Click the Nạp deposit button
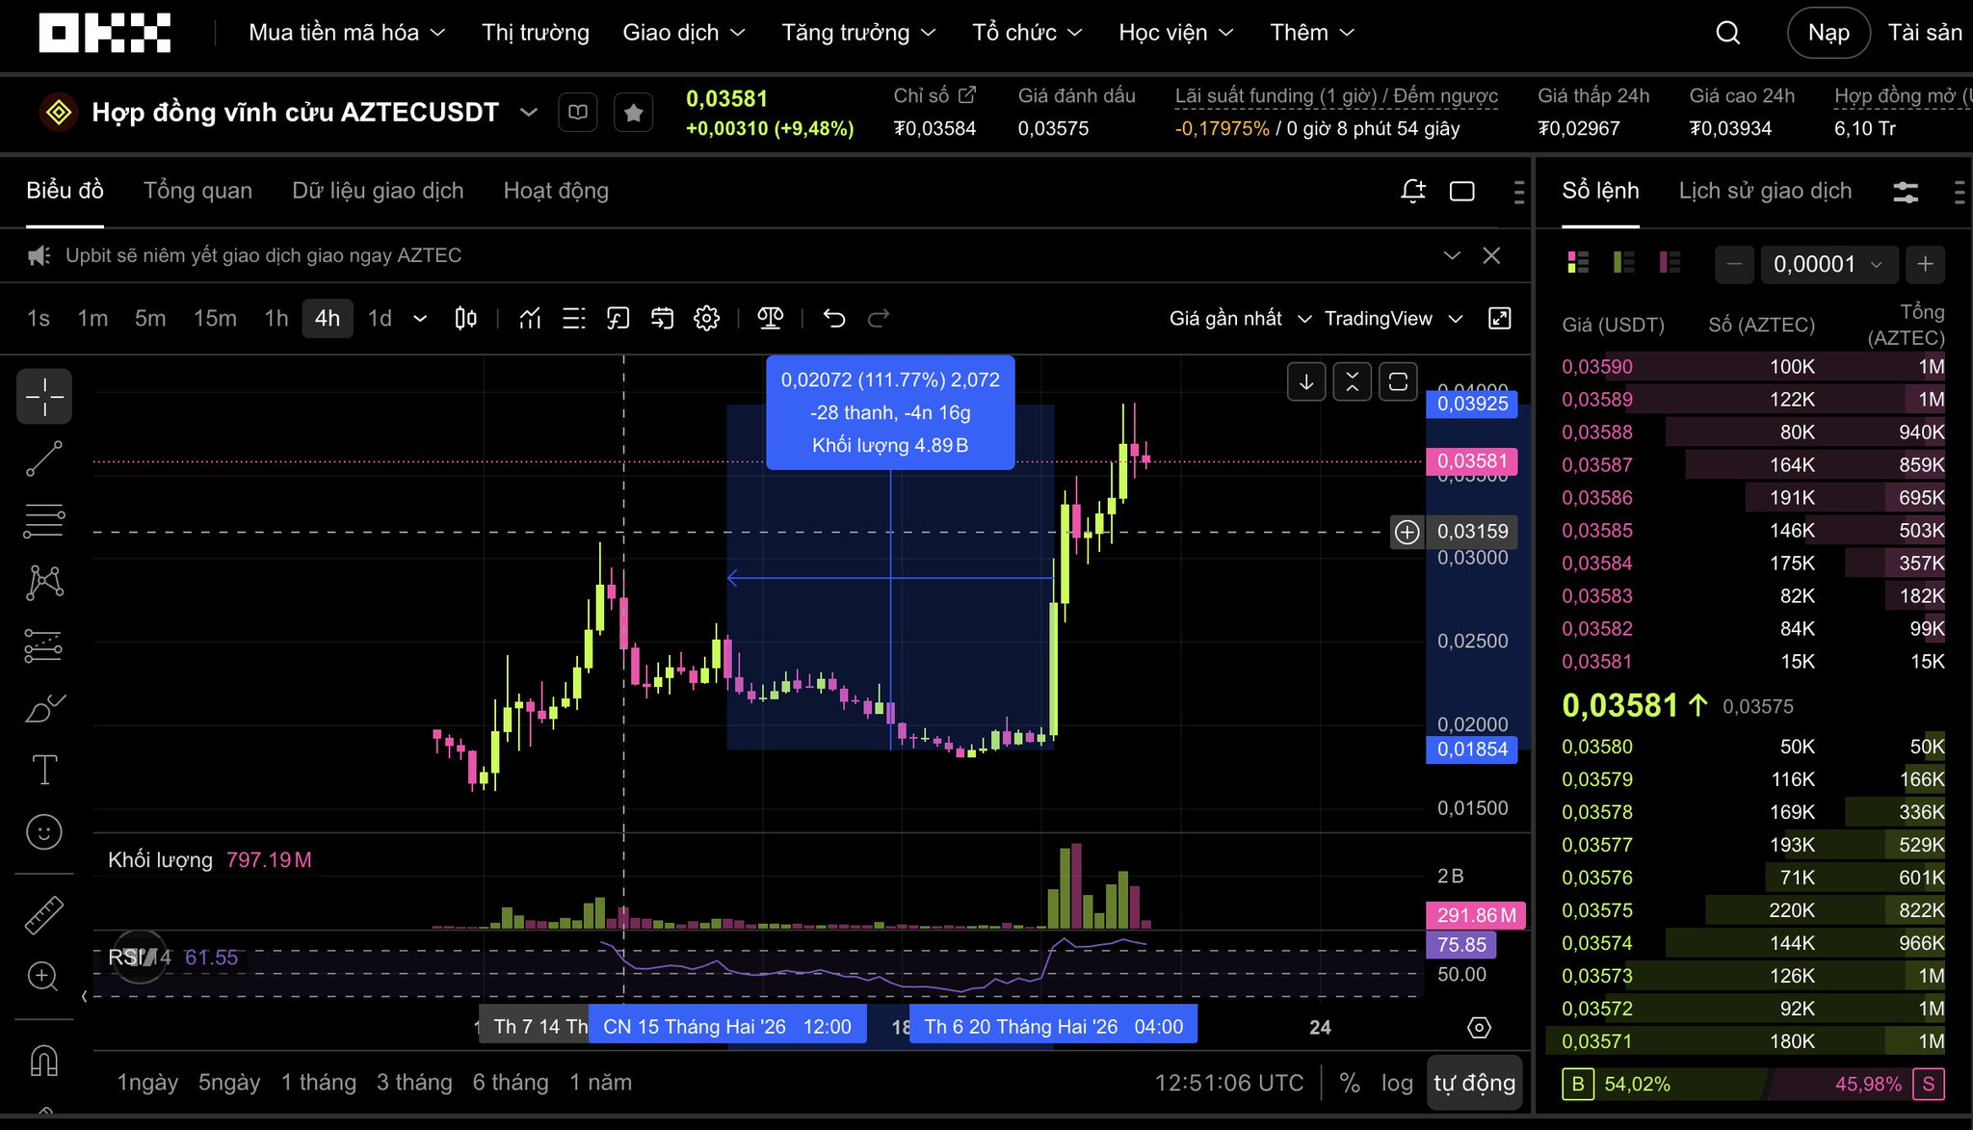This screenshot has width=1973, height=1130. tap(1828, 33)
